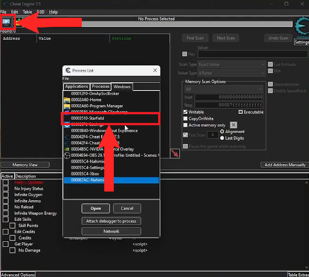Expand the memory region All dropdown
The height and width of the screenshot is (277, 309).
click(224, 89)
